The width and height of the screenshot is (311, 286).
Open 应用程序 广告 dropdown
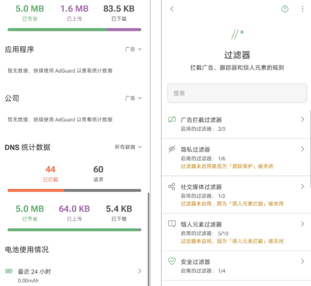133,49
